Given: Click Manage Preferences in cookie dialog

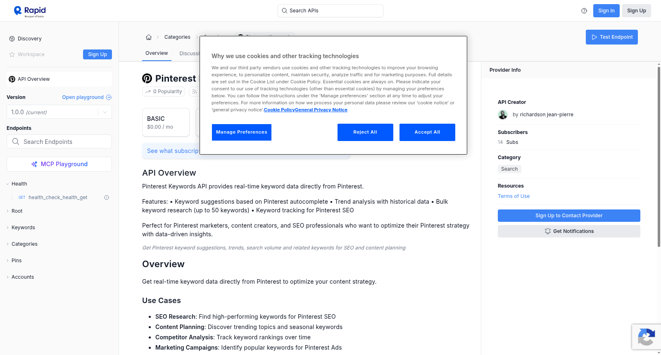Looking at the screenshot, I should pos(242,132).
